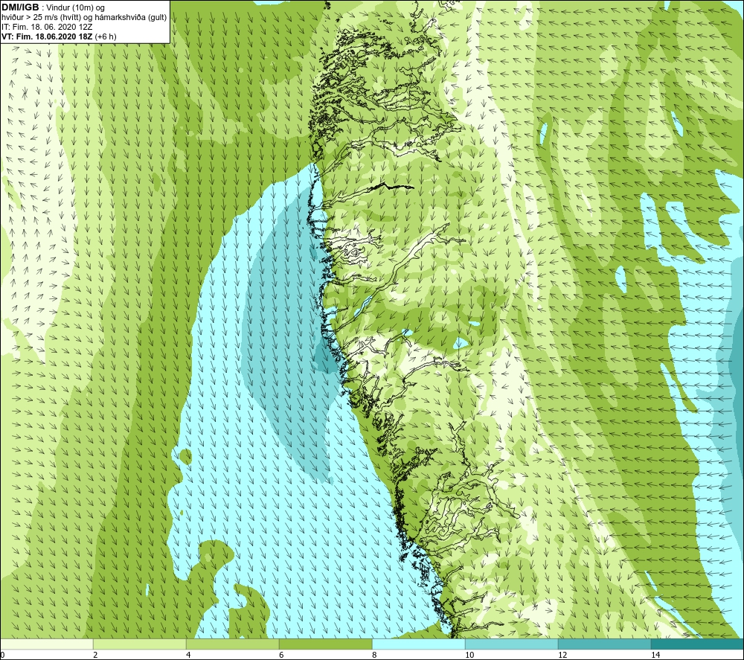Click the 0–2 m/s palest legend swatch
Screen dimensions: 744x660
46,644
